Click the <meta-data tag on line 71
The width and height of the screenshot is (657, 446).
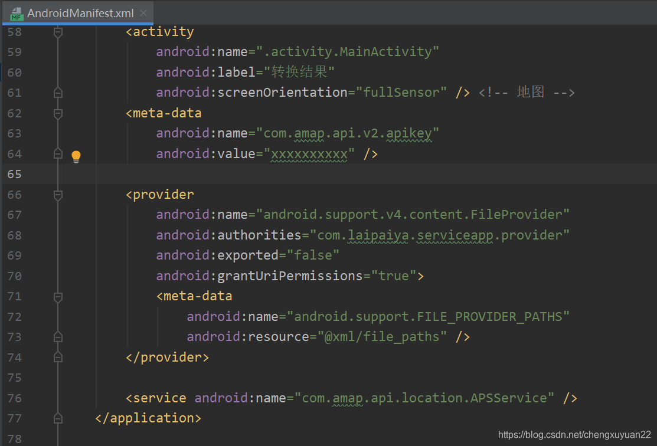pyautogui.click(x=194, y=297)
